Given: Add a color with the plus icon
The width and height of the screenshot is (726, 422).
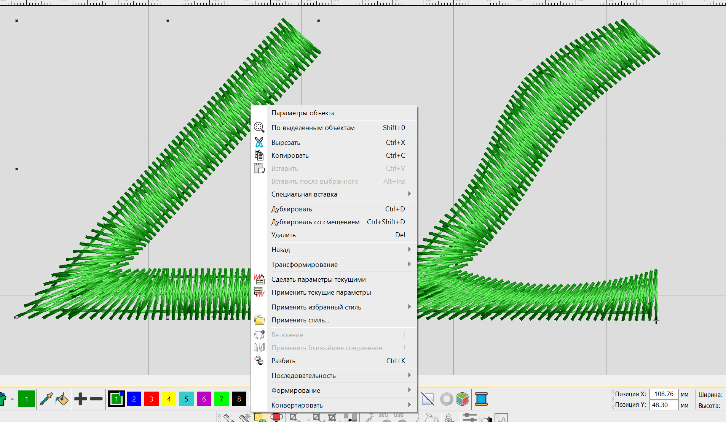Looking at the screenshot, I should tap(80, 399).
